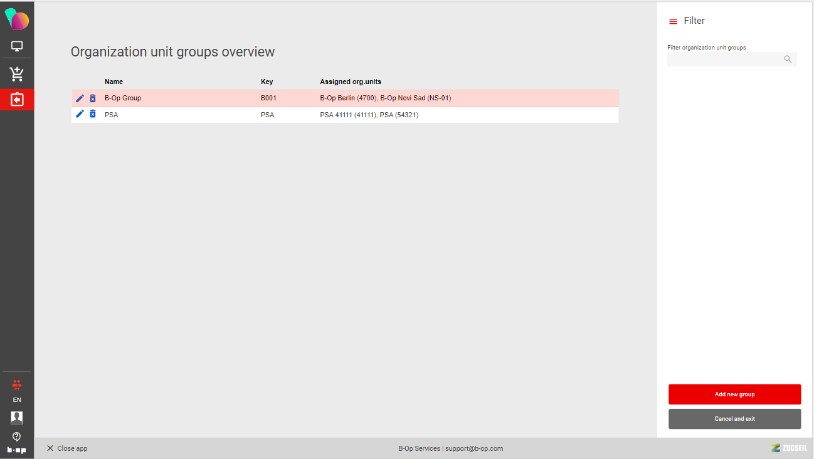This screenshot has height=459, width=814.
Task: Click the colorful app logo in sidebar
Action: click(17, 19)
